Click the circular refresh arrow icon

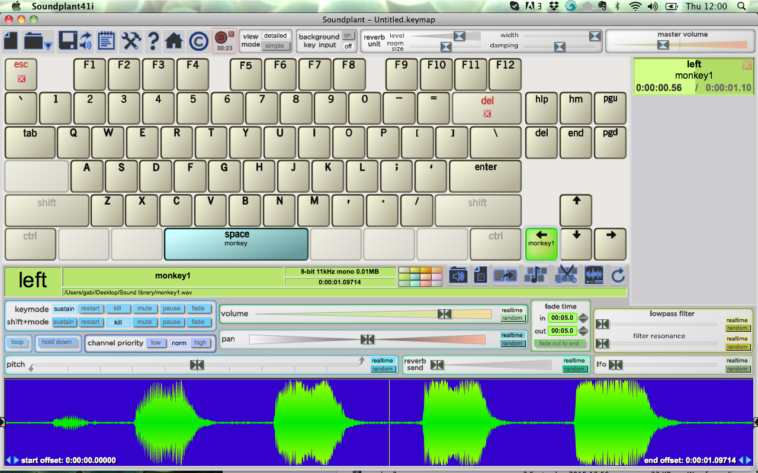tap(618, 274)
